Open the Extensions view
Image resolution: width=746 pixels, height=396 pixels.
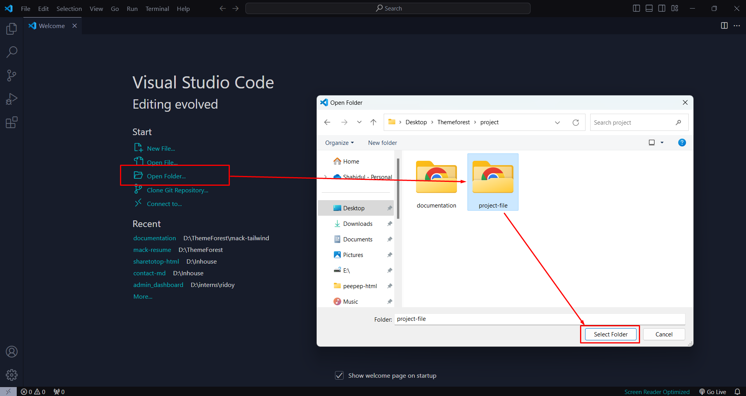(x=12, y=122)
